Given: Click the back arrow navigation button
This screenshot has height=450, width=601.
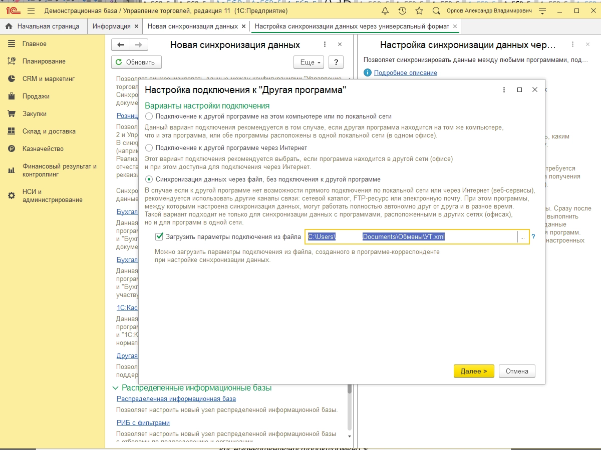Looking at the screenshot, I should click(x=120, y=45).
